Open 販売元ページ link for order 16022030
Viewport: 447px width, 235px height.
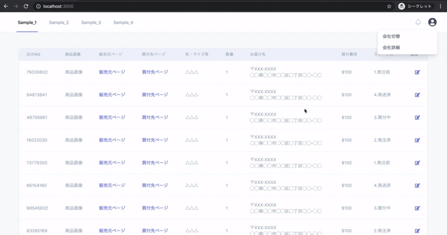coord(112,140)
